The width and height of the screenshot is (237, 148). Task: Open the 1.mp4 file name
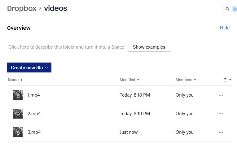(33, 95)
